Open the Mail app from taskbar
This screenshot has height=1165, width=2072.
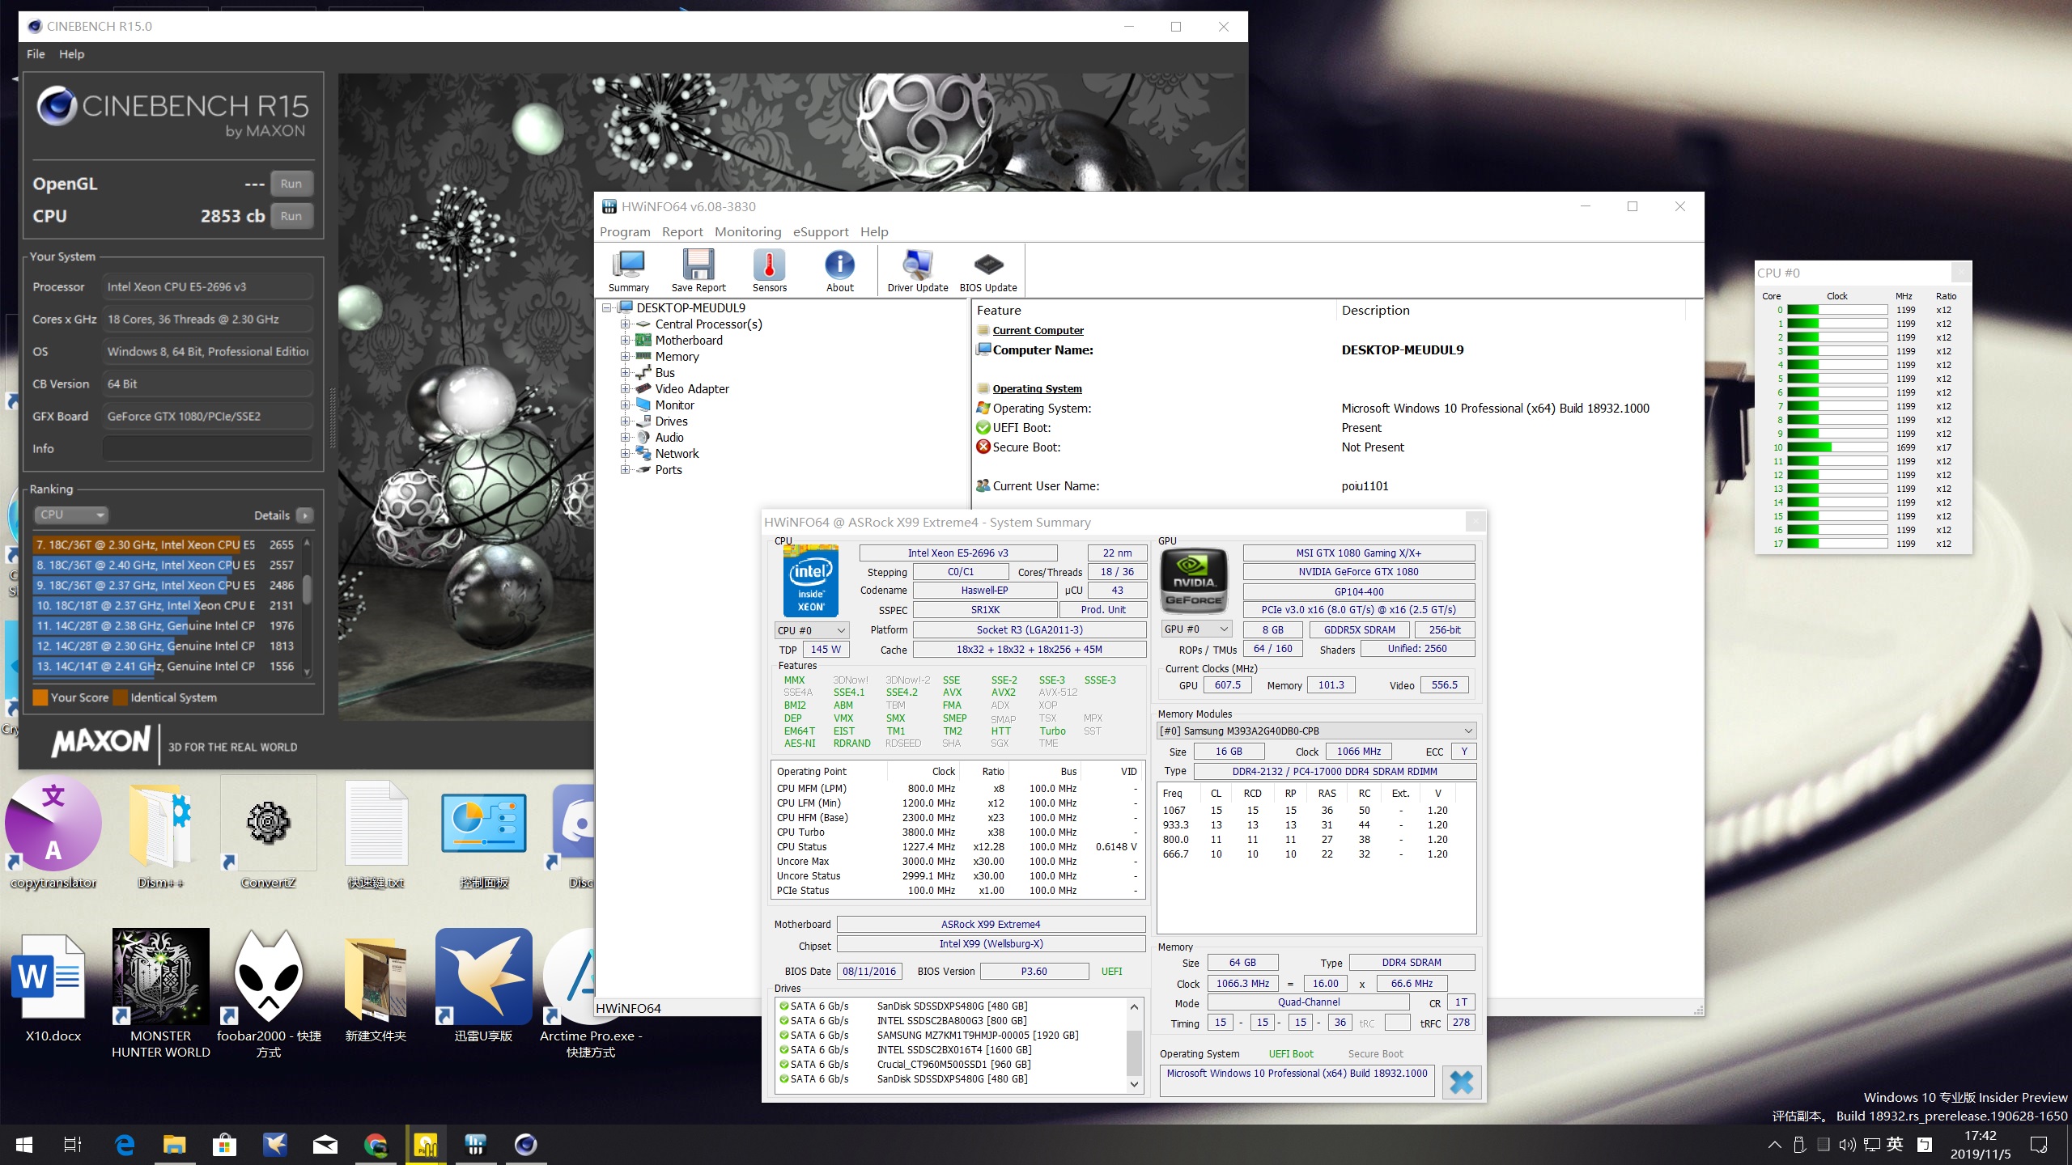[x=325, y=1145]
